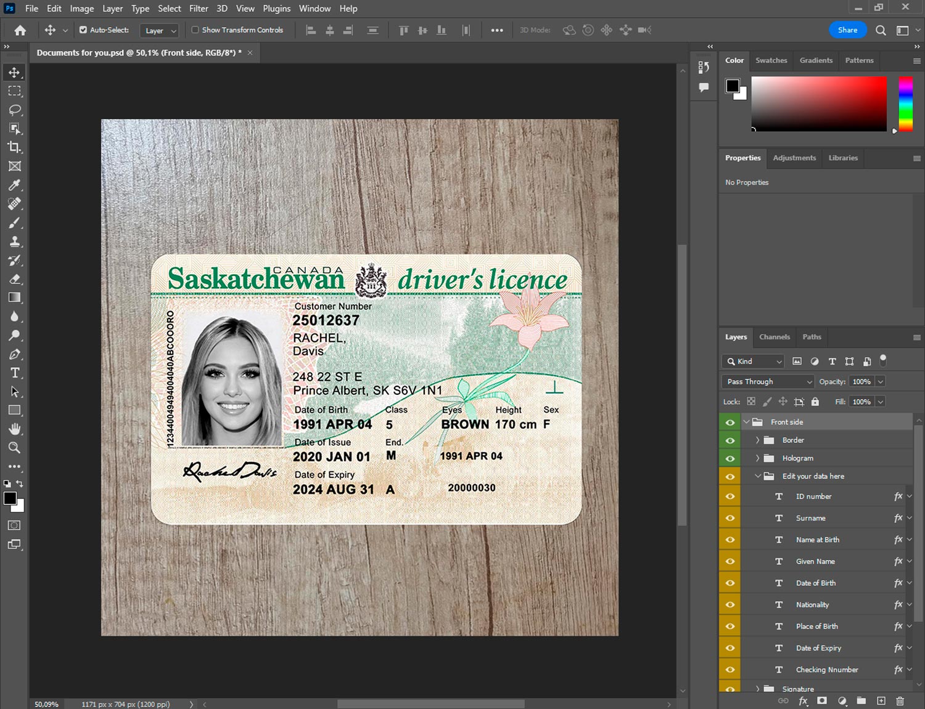The width and height of the screenshot is (925, 709).
Task: Click the blue Share button
Action: [x=847, y=30]
